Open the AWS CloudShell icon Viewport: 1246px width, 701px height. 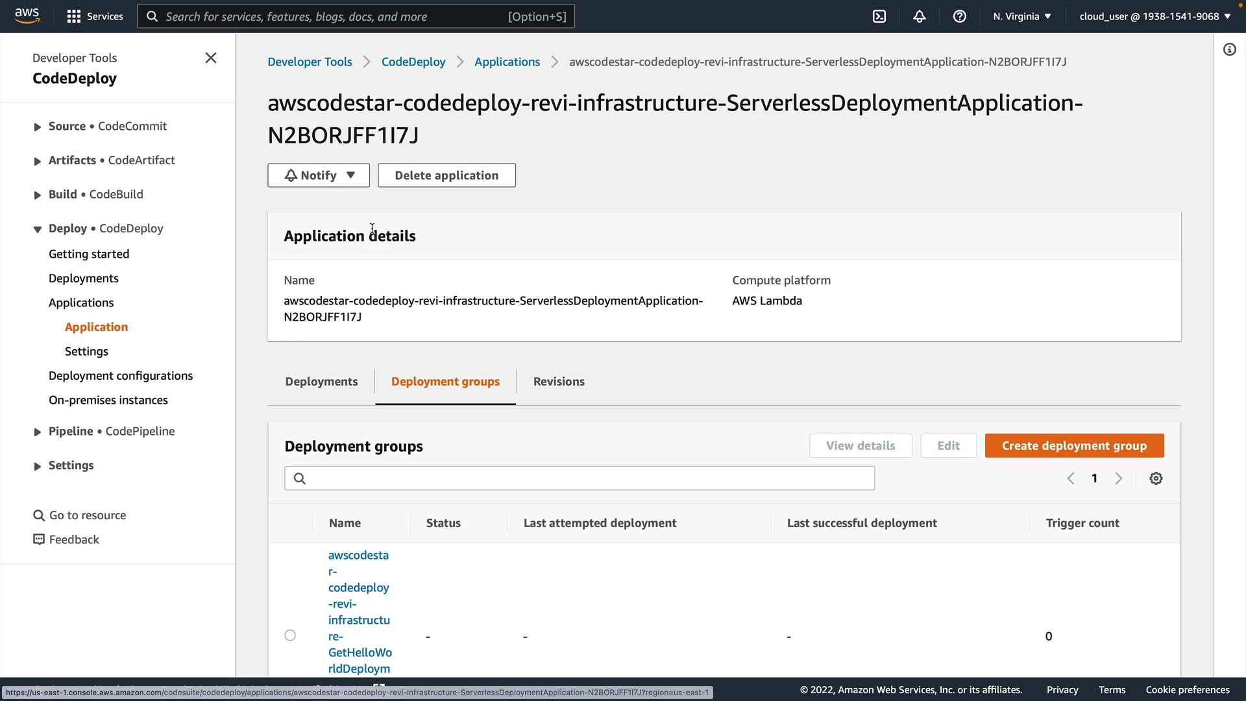pos(879,16)
